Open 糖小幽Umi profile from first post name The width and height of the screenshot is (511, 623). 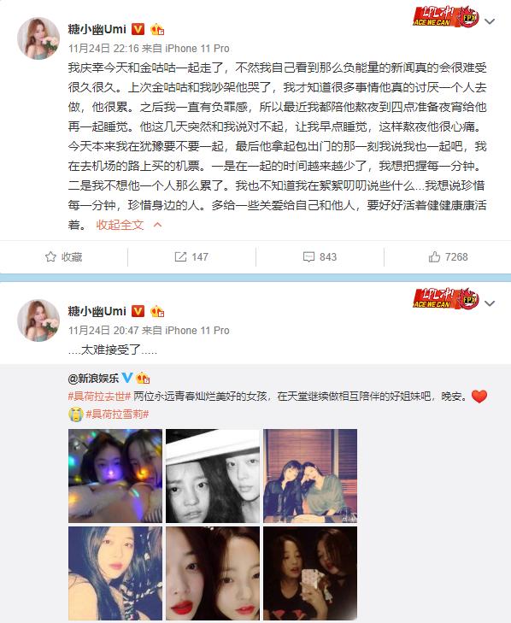click(97, 29)
